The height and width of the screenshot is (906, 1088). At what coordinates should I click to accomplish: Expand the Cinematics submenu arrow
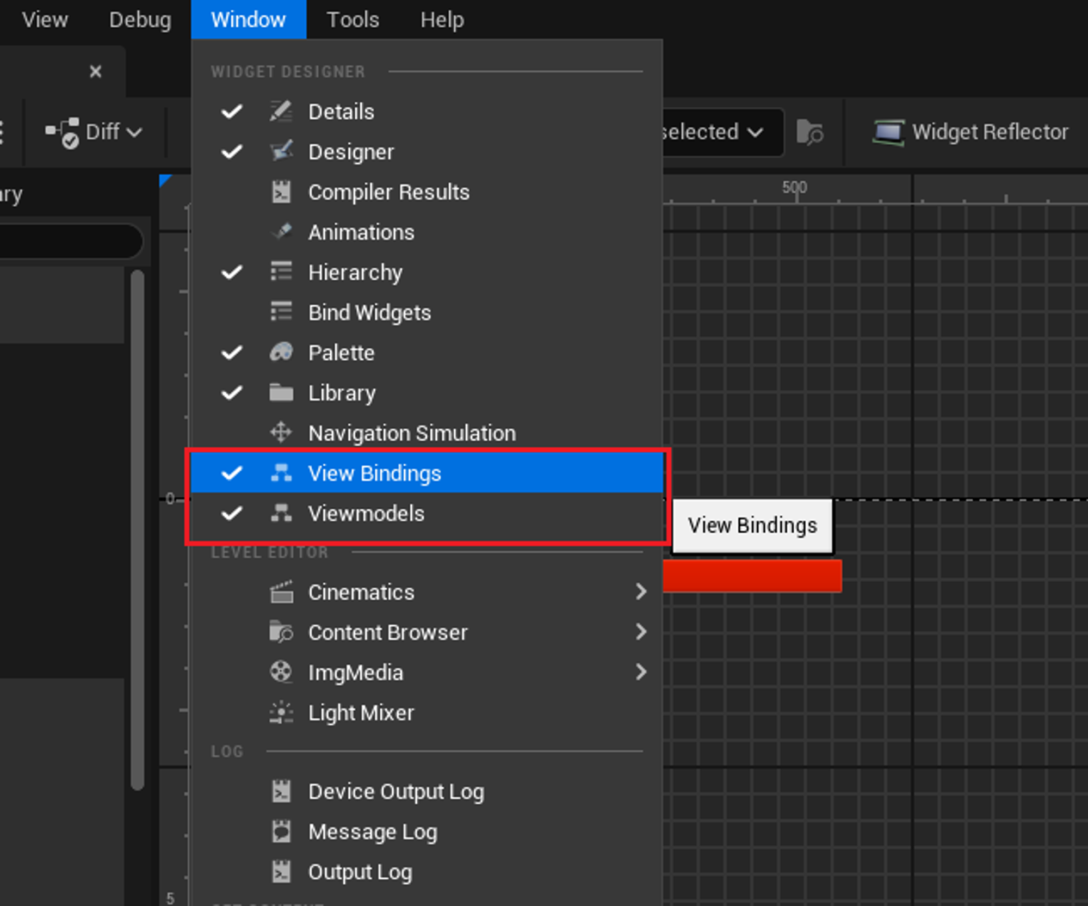[x=641, y=591]
